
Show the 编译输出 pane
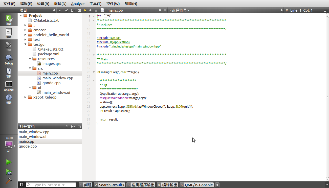pyautogui.click(x=167, y=185)
